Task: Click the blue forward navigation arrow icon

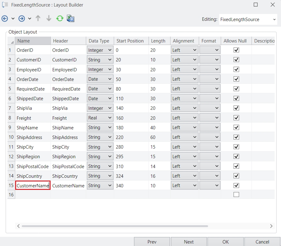Action: pyautogui.click(x=22, y=19)
